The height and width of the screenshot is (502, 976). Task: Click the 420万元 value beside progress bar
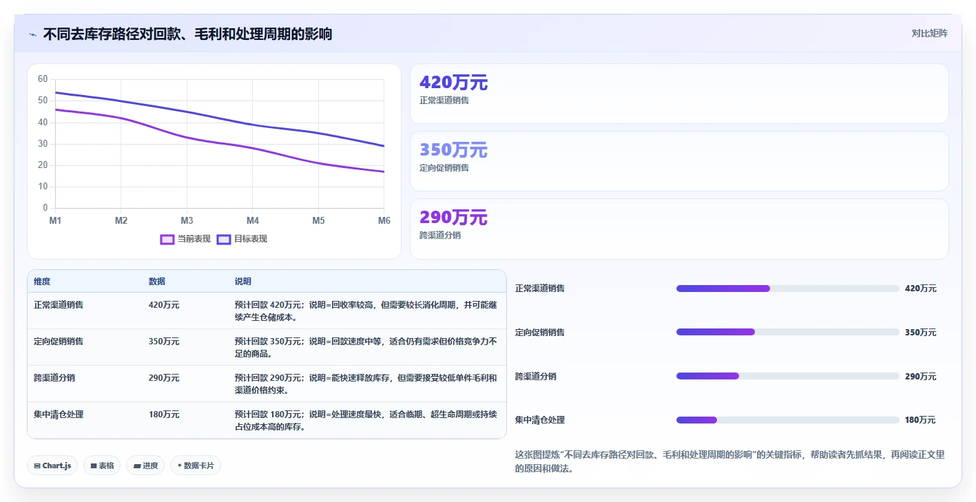[x=921, y=289]
